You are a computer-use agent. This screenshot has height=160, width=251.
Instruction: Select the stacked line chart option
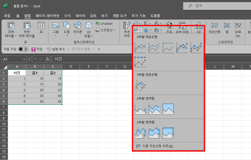pyautogui.click(x=154, y=48)
